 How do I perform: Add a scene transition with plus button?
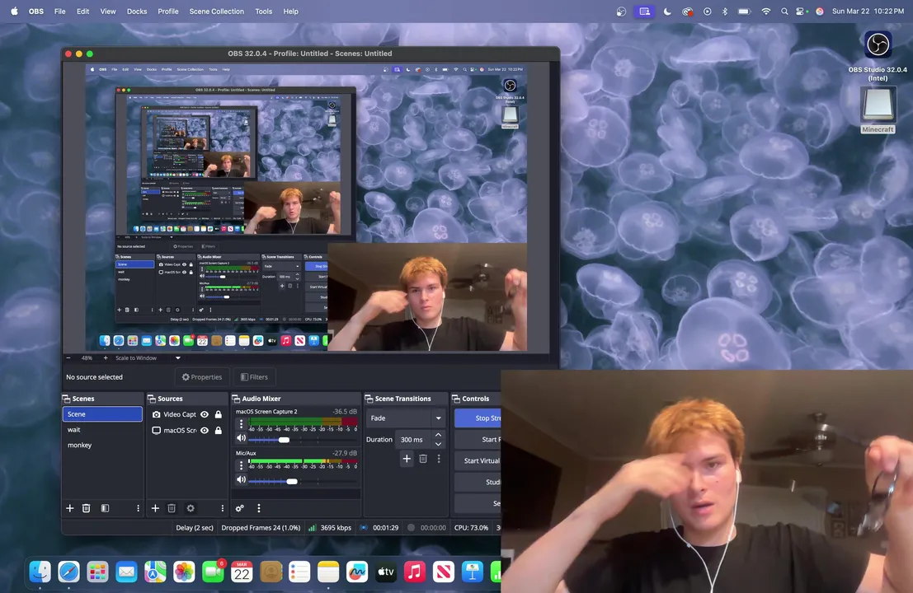tap(407, 459)
